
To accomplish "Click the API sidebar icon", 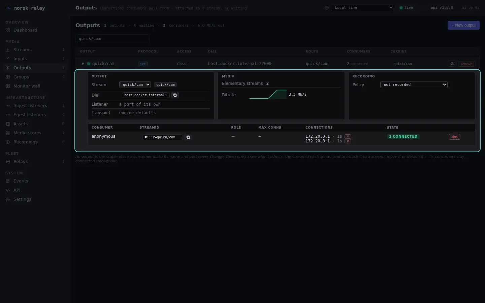I will point(8,190).
